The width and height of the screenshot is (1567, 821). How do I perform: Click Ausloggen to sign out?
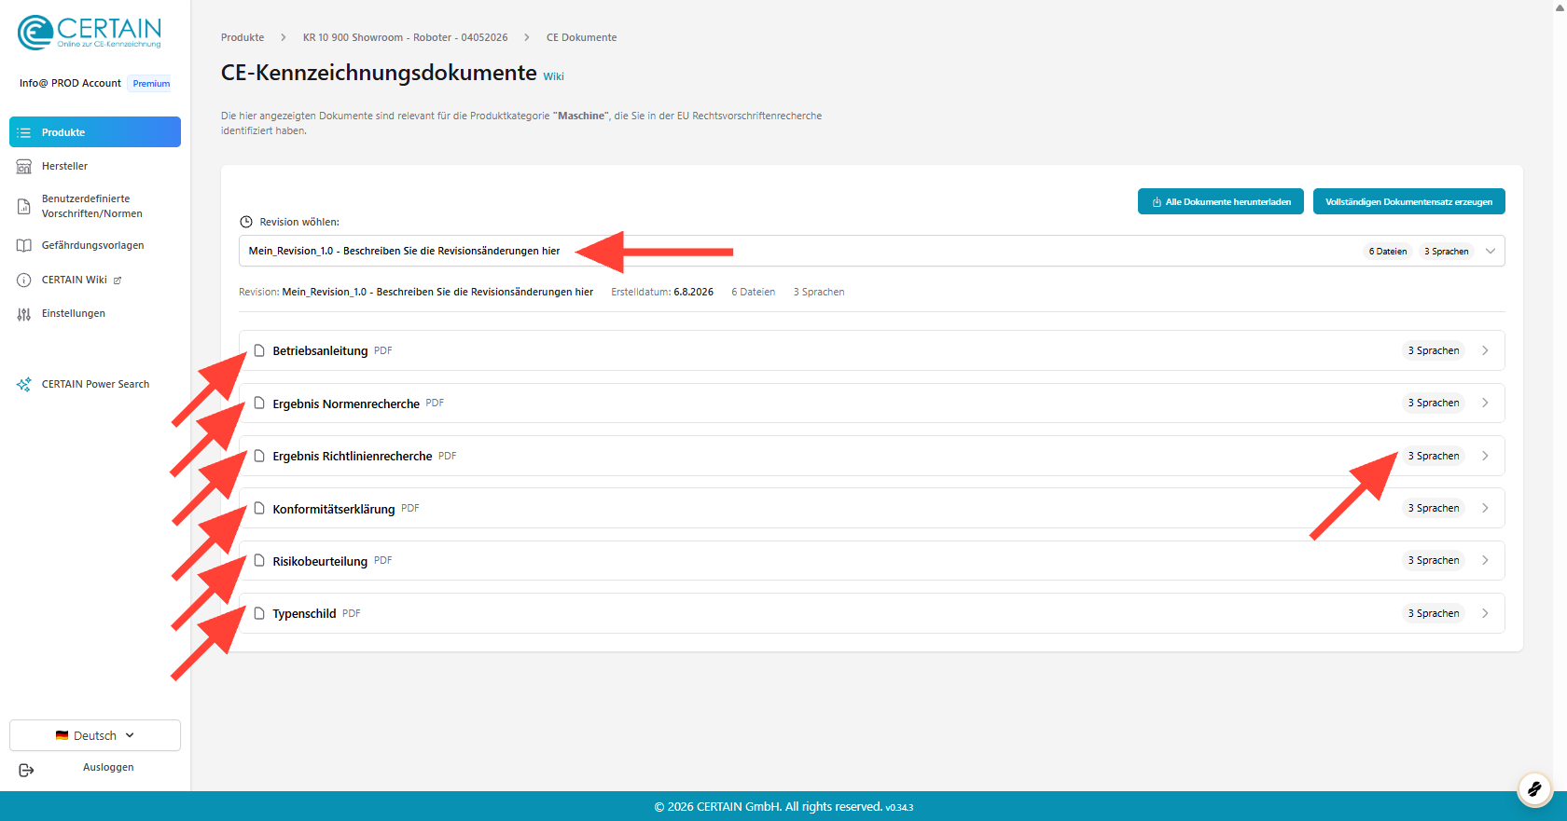click(x=108, y=768)
